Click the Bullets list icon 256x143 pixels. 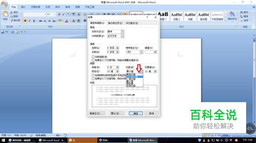click(85, 15)
